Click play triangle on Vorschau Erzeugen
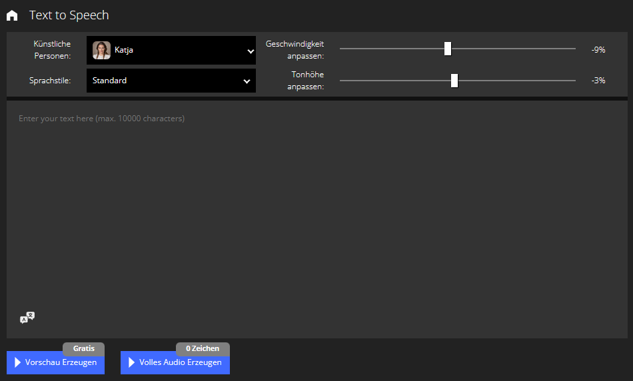The height and width of the screenshot is (381, 633). 18,363
